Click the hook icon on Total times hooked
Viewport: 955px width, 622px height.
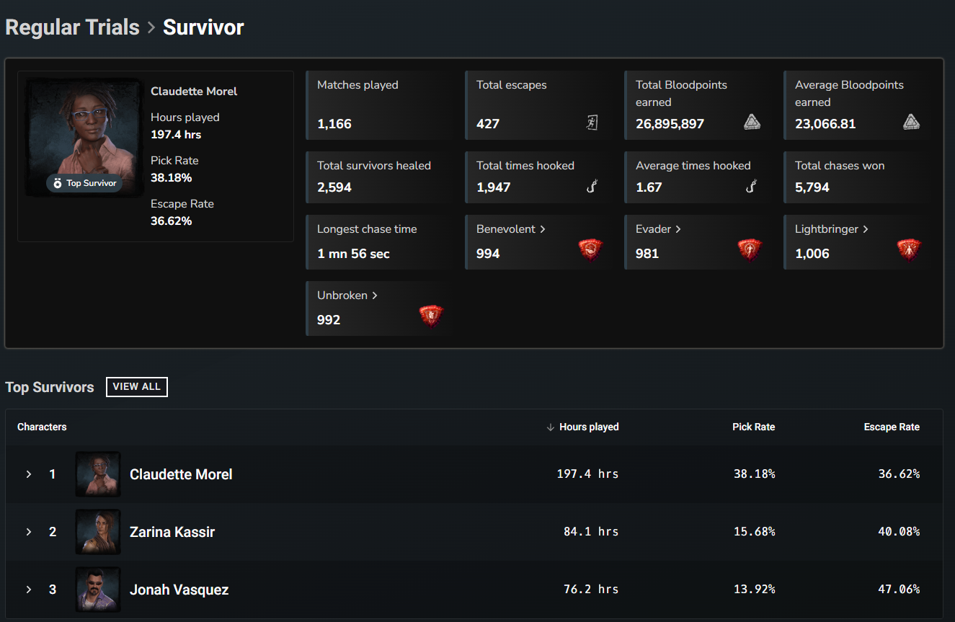click(591, 187)
